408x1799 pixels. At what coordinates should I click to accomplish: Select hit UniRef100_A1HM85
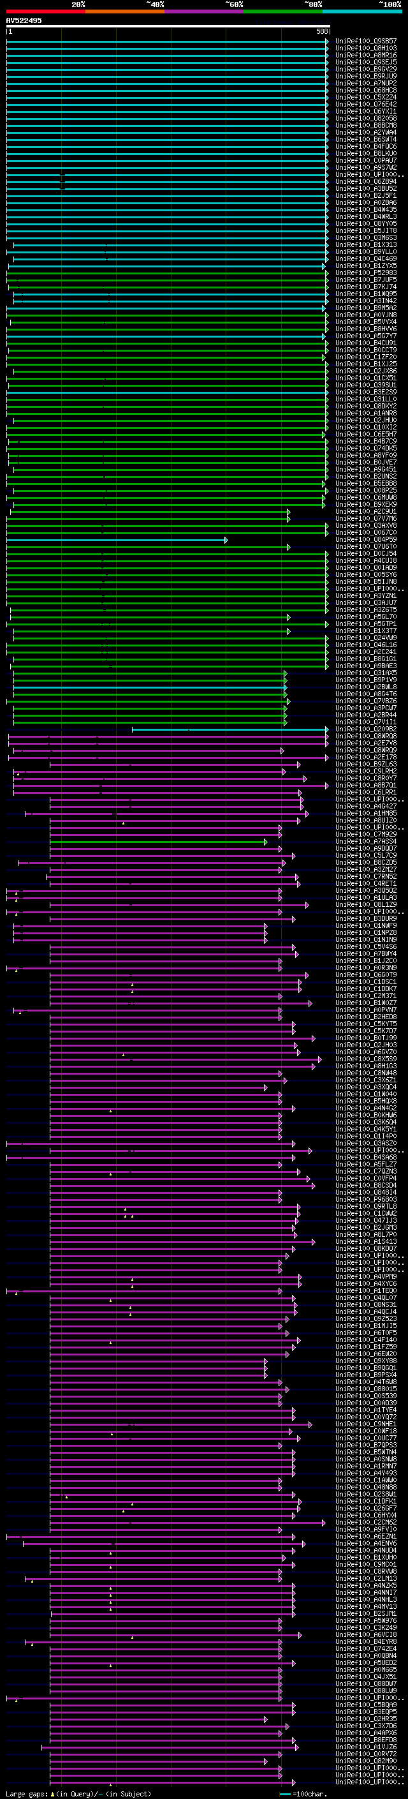pyautogui.click(x=366, y=813)
